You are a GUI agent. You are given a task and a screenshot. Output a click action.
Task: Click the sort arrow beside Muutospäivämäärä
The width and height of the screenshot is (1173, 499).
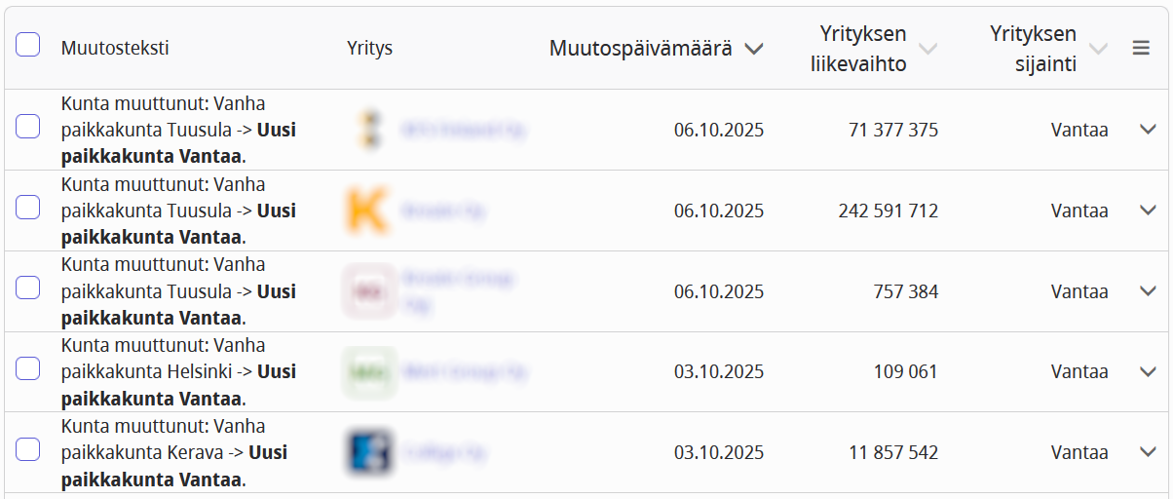pos(753,49)
